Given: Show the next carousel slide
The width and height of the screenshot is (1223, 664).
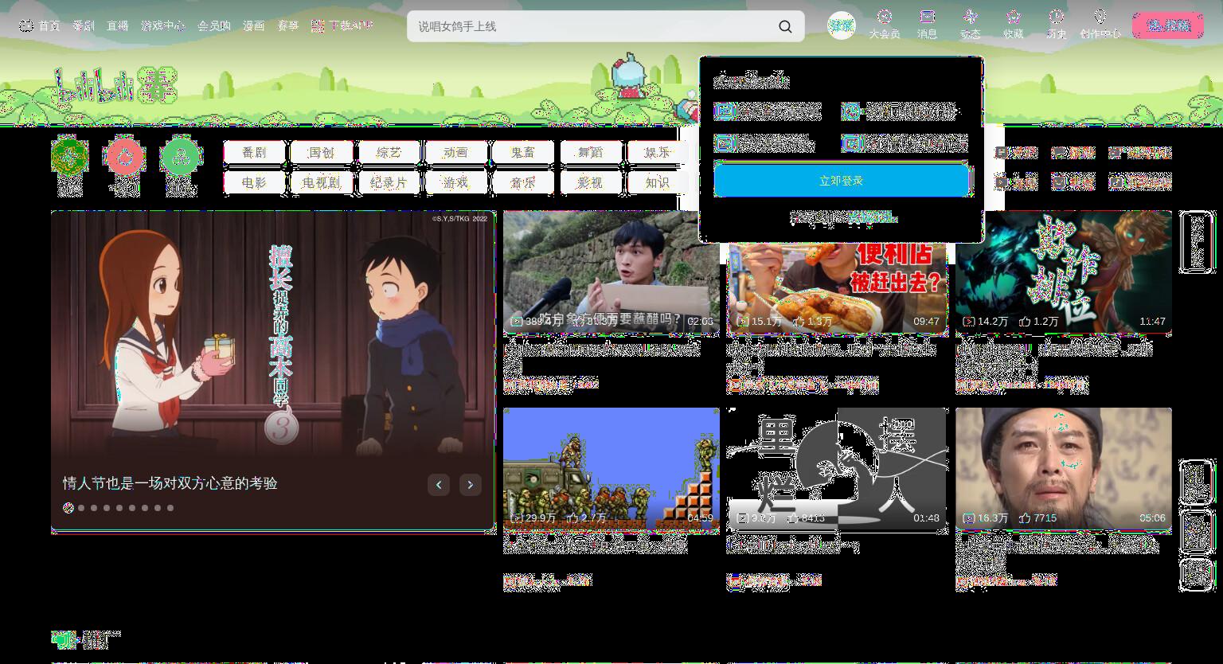Looking at the screenshot, I should click(471, 484).
